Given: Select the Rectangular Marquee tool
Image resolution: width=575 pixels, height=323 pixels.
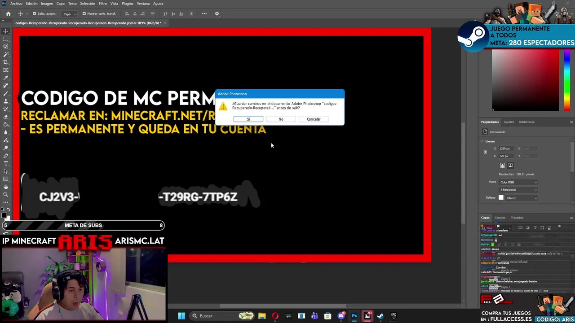Looking at the screenshot, I should (x=6, y=39).
